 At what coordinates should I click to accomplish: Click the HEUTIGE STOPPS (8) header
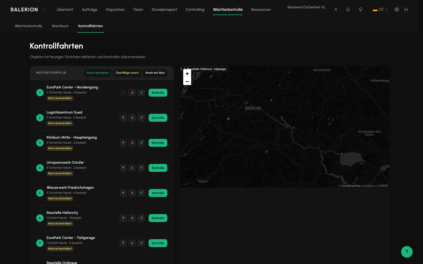click(x=51, y=73)
